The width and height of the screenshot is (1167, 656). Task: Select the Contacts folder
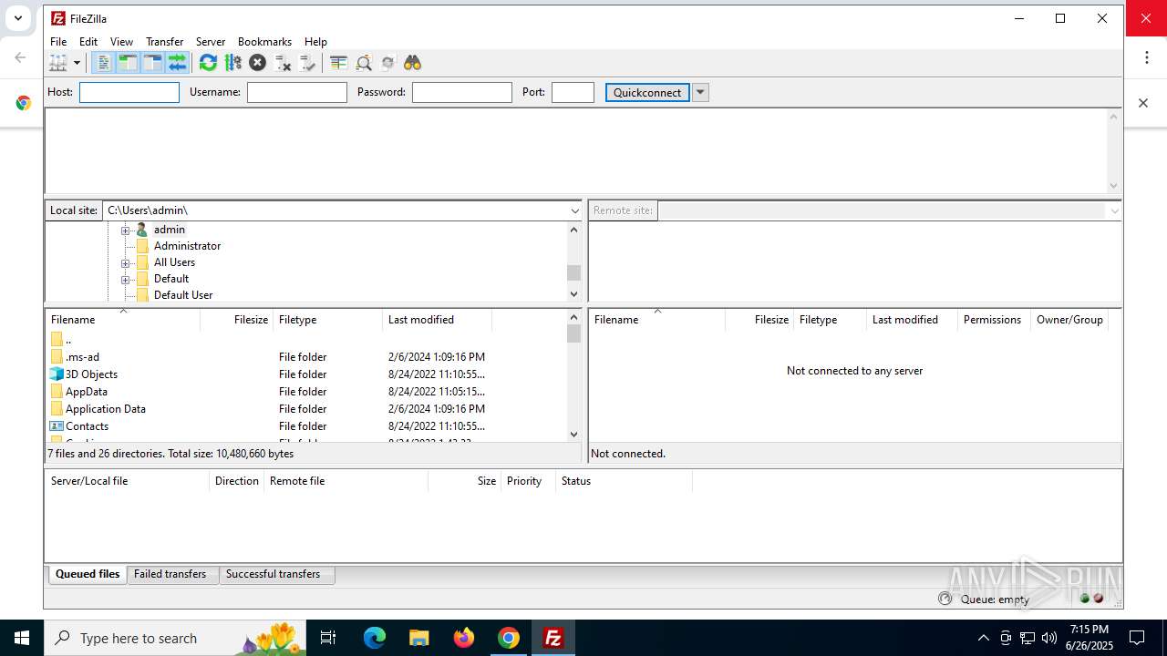pos(87,426)
